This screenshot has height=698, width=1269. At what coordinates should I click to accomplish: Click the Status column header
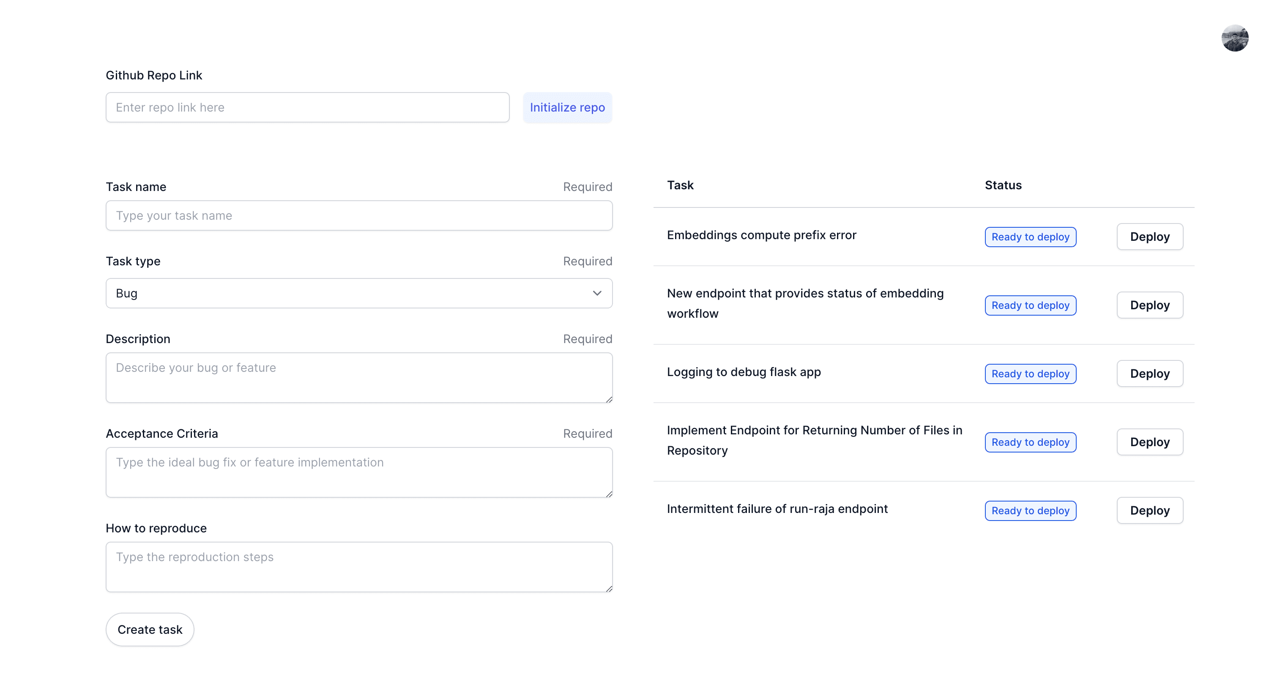[x=1003, y=185]
